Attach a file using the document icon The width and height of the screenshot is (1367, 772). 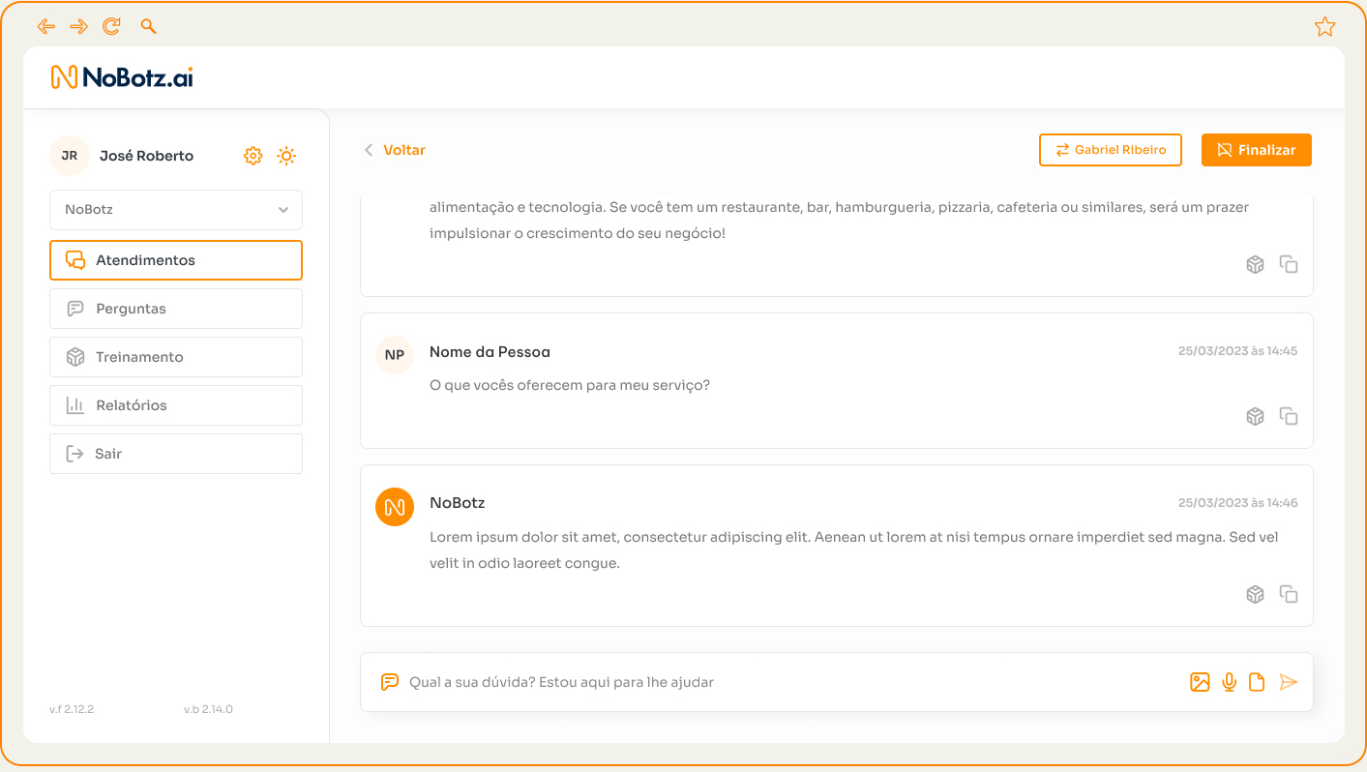pos(1257,682)
